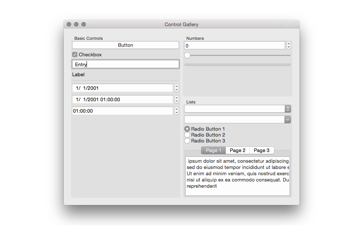Click the Basic Controls group title
This screenshot has height=226, width=361.
[88, 38]
